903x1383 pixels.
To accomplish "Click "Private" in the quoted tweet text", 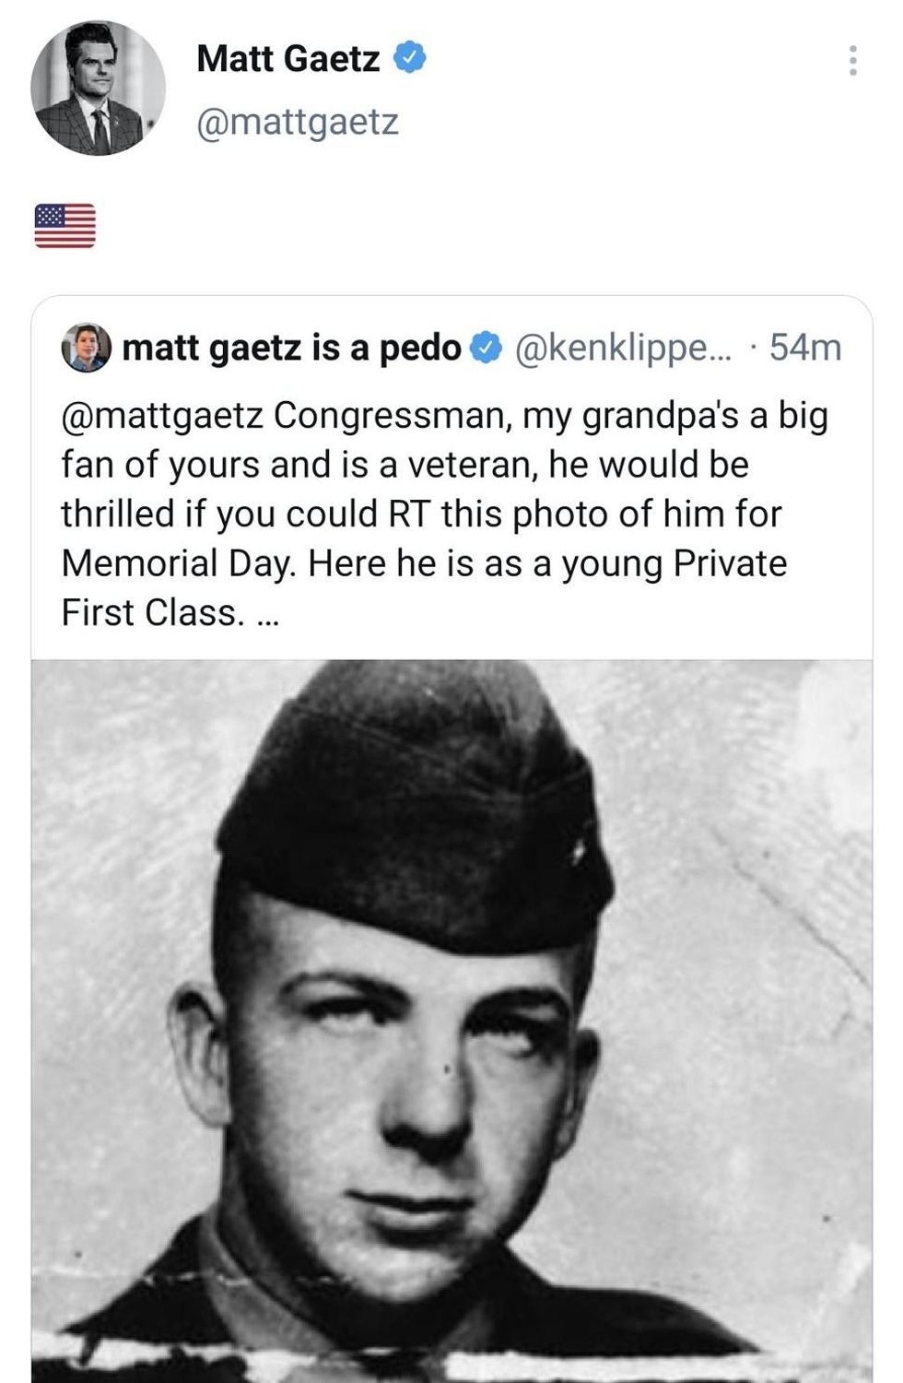I will (x=730, y=563).
